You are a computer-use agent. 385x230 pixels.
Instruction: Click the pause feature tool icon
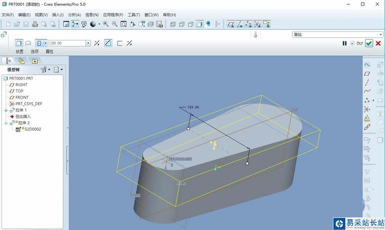coord(345,43)
